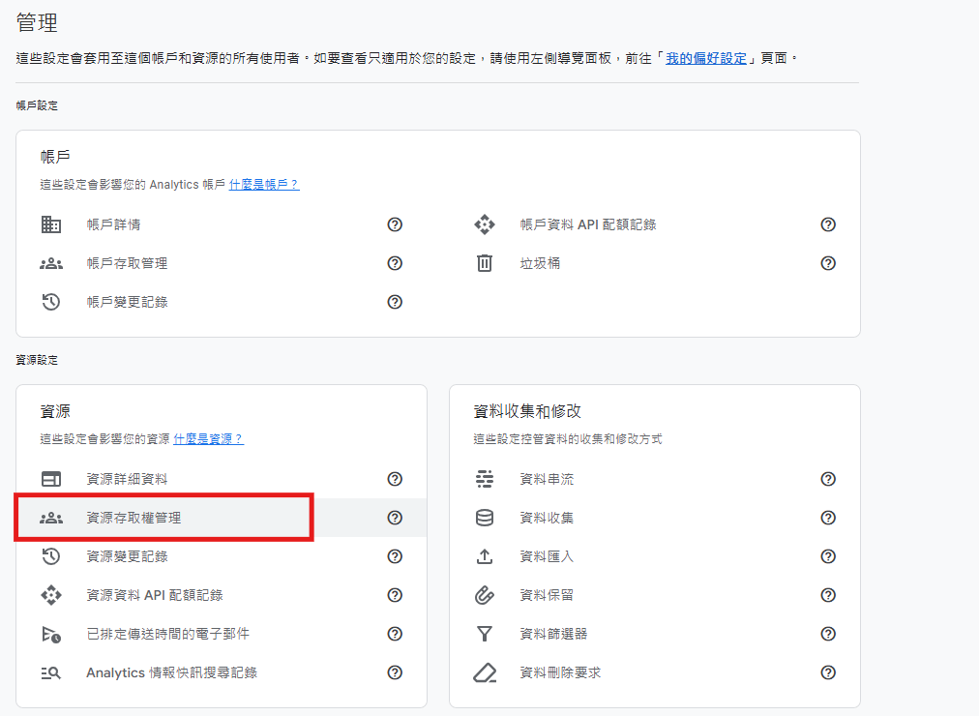Open 資源存取權管理 menu item

coord(133,518)
